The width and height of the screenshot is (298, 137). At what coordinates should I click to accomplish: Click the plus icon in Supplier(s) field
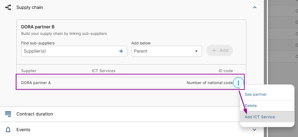[x=121, y=51]
